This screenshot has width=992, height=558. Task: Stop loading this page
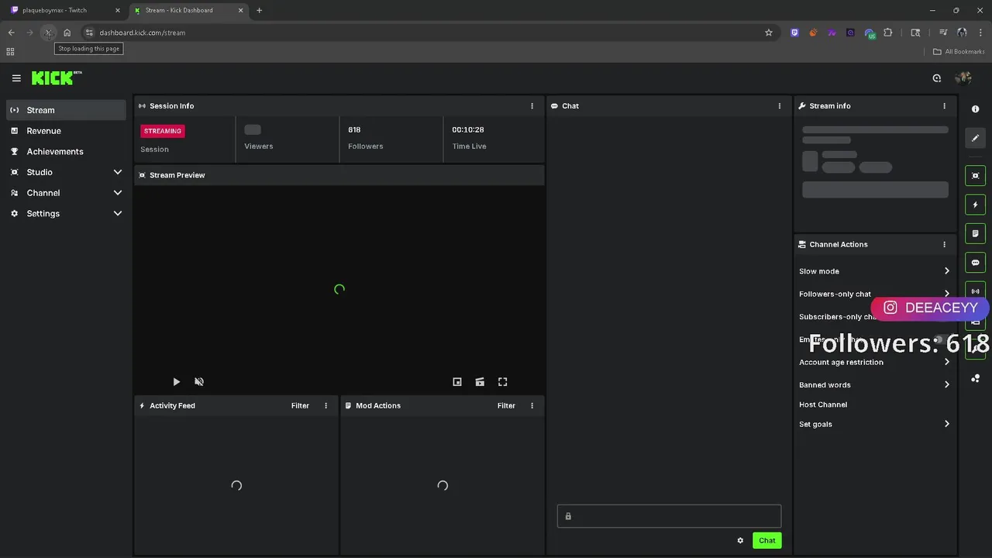point(48,33)
